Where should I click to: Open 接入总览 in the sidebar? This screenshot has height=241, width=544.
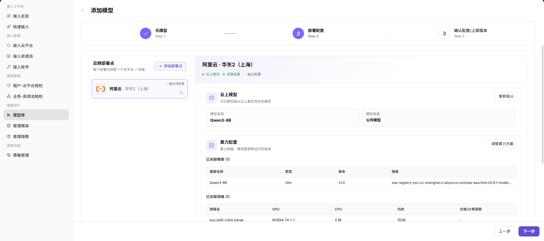(36, 16)
